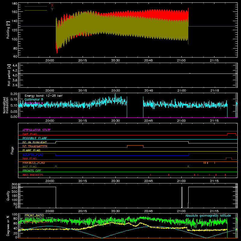
Task: Click the Quality axis title
Action: click(8, 196)
